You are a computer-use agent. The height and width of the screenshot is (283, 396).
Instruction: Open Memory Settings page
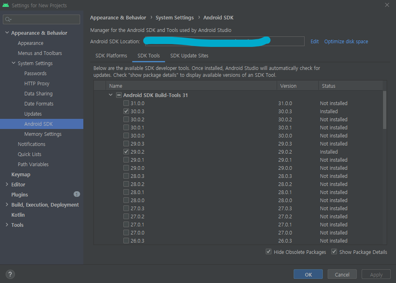pyautogui.click(x=43, y=134)
